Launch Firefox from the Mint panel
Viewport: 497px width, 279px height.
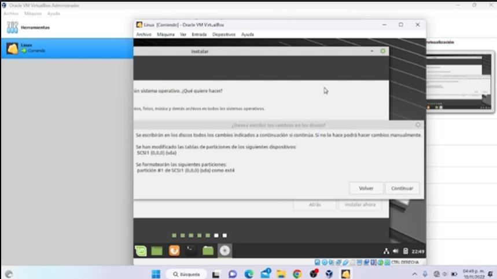174,251
